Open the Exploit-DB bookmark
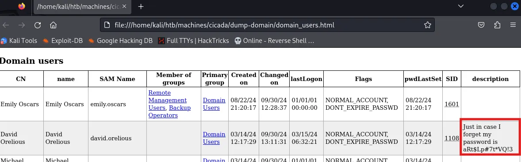This screenshot has width=521, height=162. pos(63,41)
